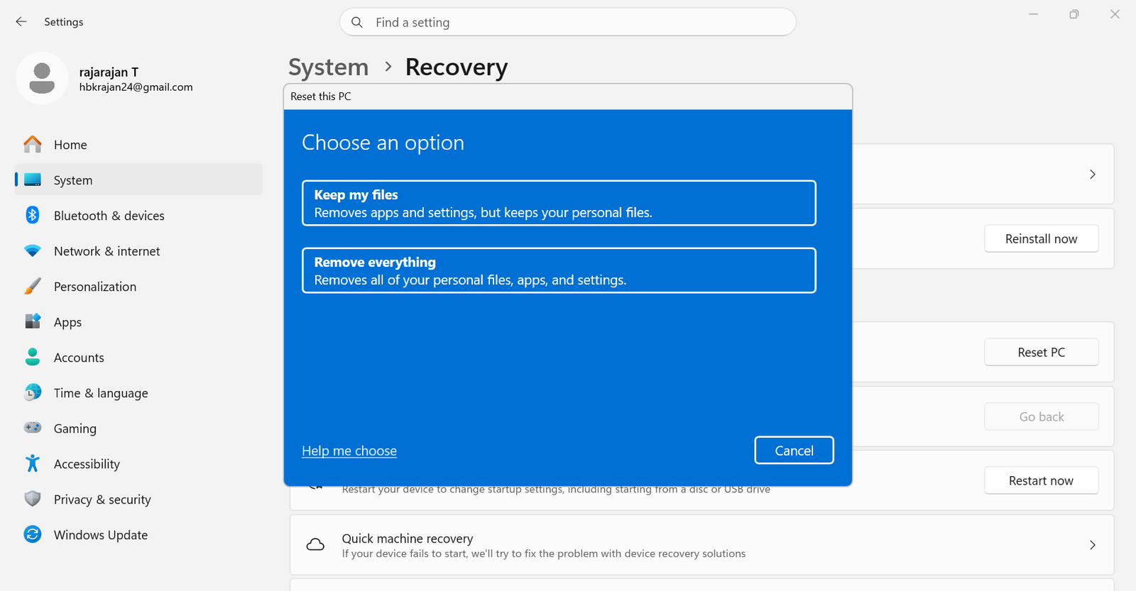The height and width of the screenshot is (591, 1136).
Task: Click the user profile avatar
Action: click(x=42, y=78)
